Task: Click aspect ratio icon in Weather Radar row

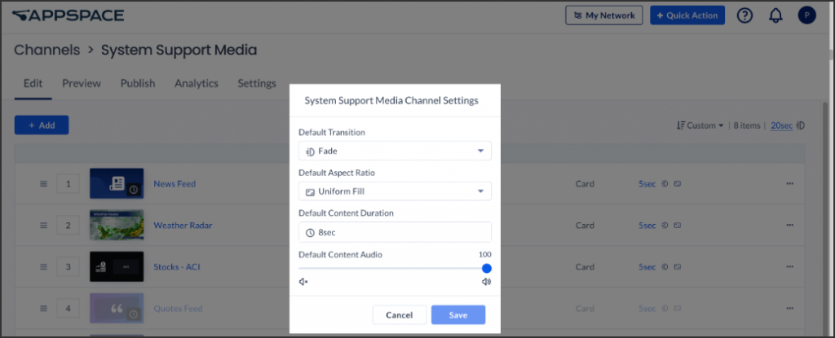Action: click(678, 225)
